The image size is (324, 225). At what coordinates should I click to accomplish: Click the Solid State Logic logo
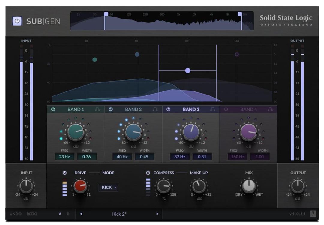click(x=286, y=20)
